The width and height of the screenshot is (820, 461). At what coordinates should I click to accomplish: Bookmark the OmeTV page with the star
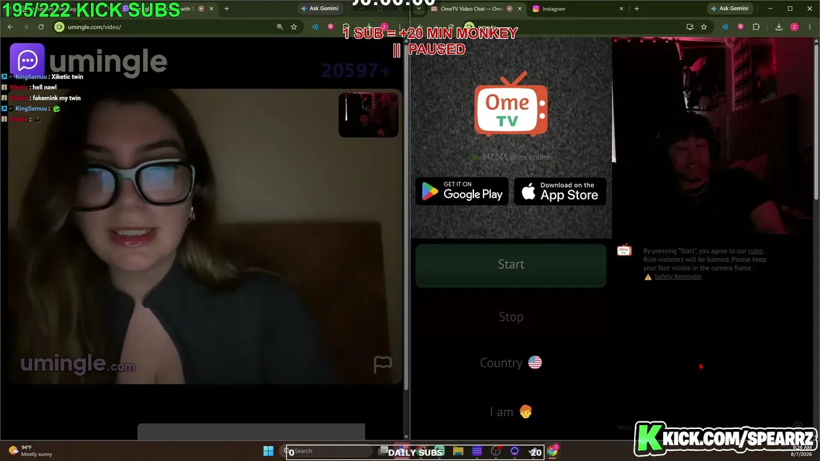tap(704, 27)
